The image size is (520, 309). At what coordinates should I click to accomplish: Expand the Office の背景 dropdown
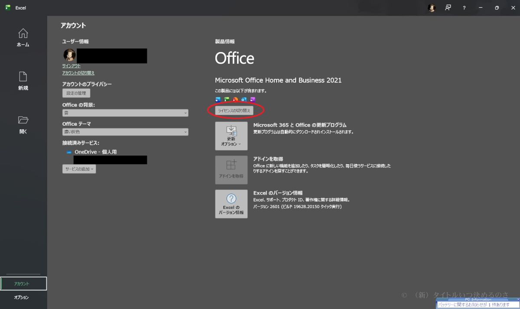(x=125, y=113)
